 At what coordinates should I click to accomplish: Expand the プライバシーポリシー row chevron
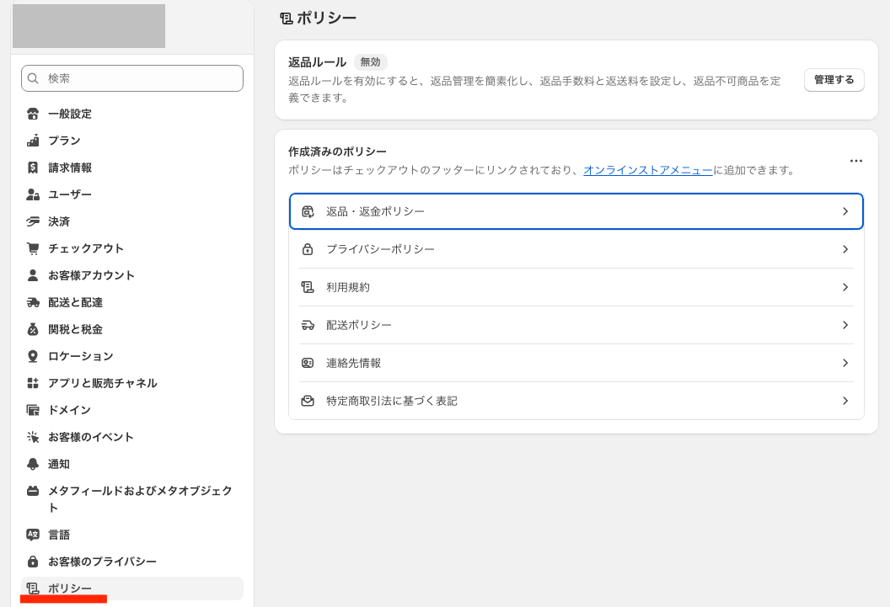pos(844,249)
